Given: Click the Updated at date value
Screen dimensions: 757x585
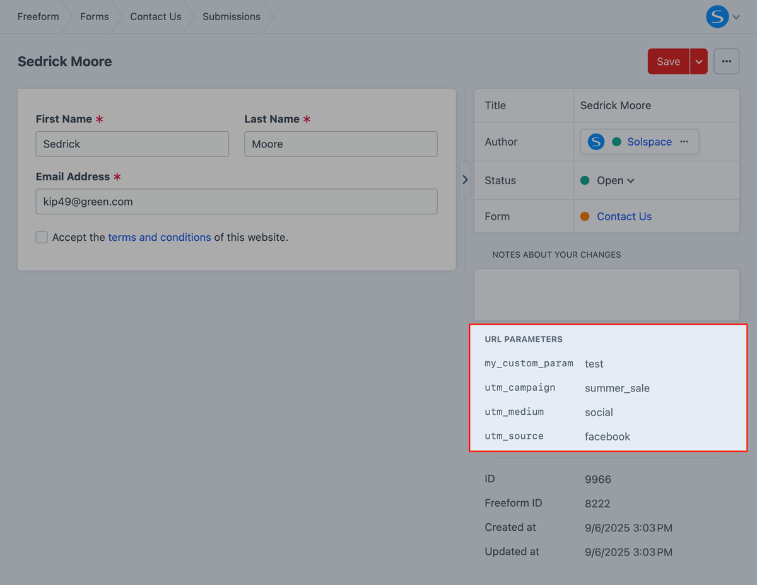Looking at the screenshot, I should tap(628, 552).
